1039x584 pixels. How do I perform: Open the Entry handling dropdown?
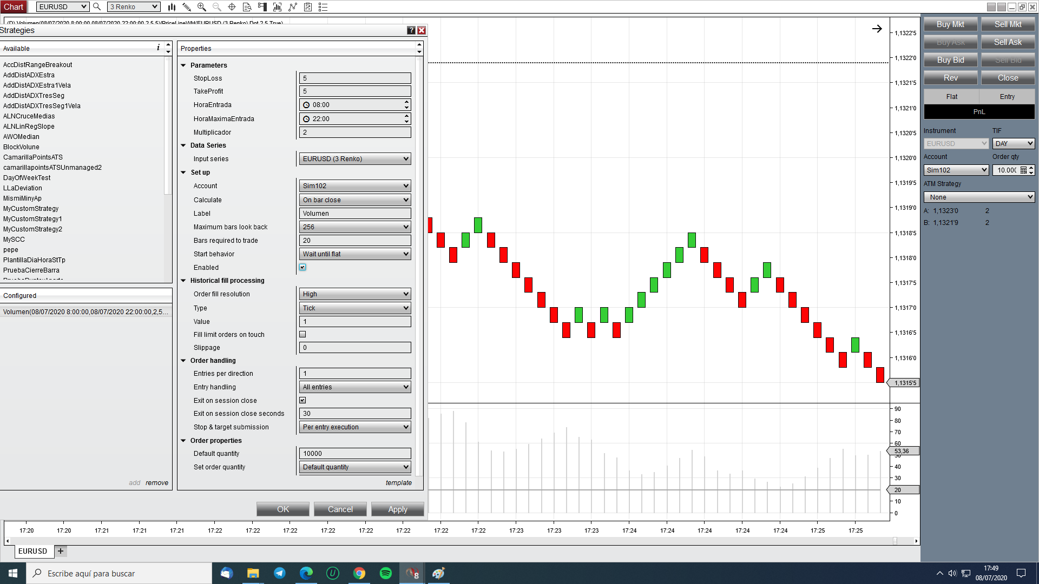354,387
